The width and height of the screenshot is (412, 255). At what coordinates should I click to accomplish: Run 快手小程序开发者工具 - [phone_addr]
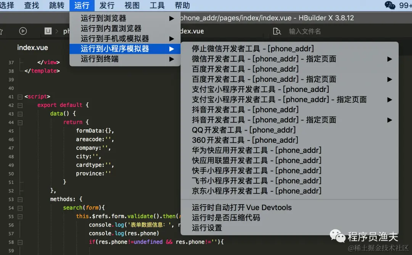click(290, 171)
